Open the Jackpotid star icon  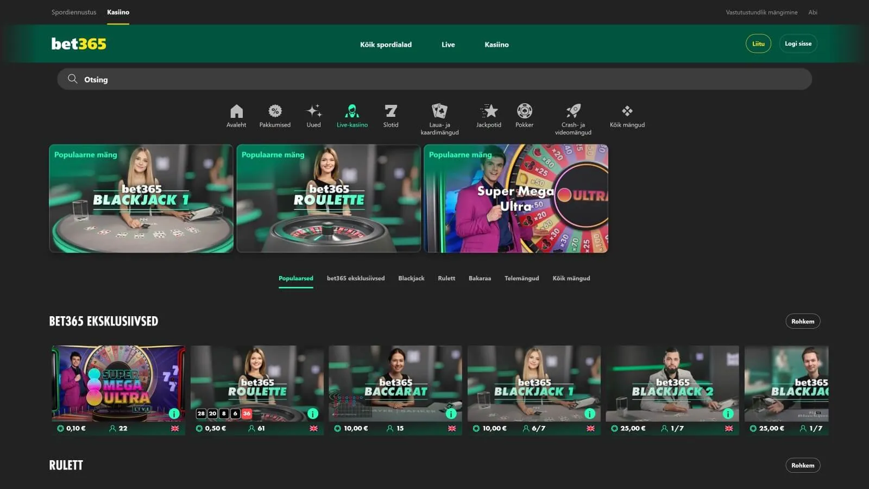[489, 111]
